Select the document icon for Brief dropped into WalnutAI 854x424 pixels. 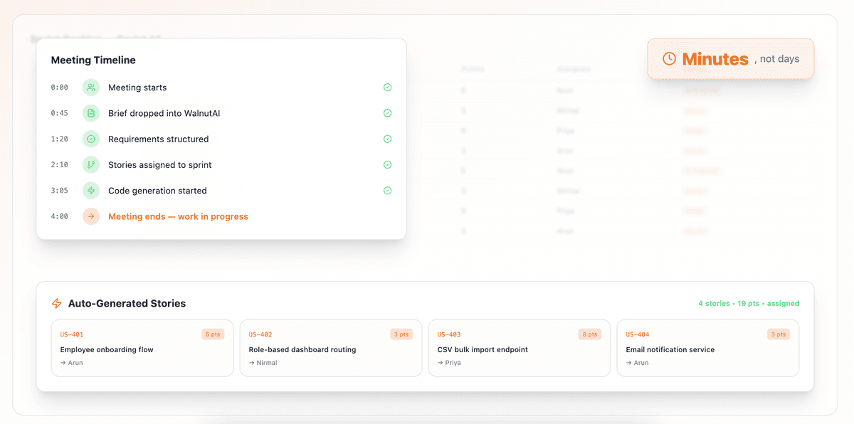90,112
